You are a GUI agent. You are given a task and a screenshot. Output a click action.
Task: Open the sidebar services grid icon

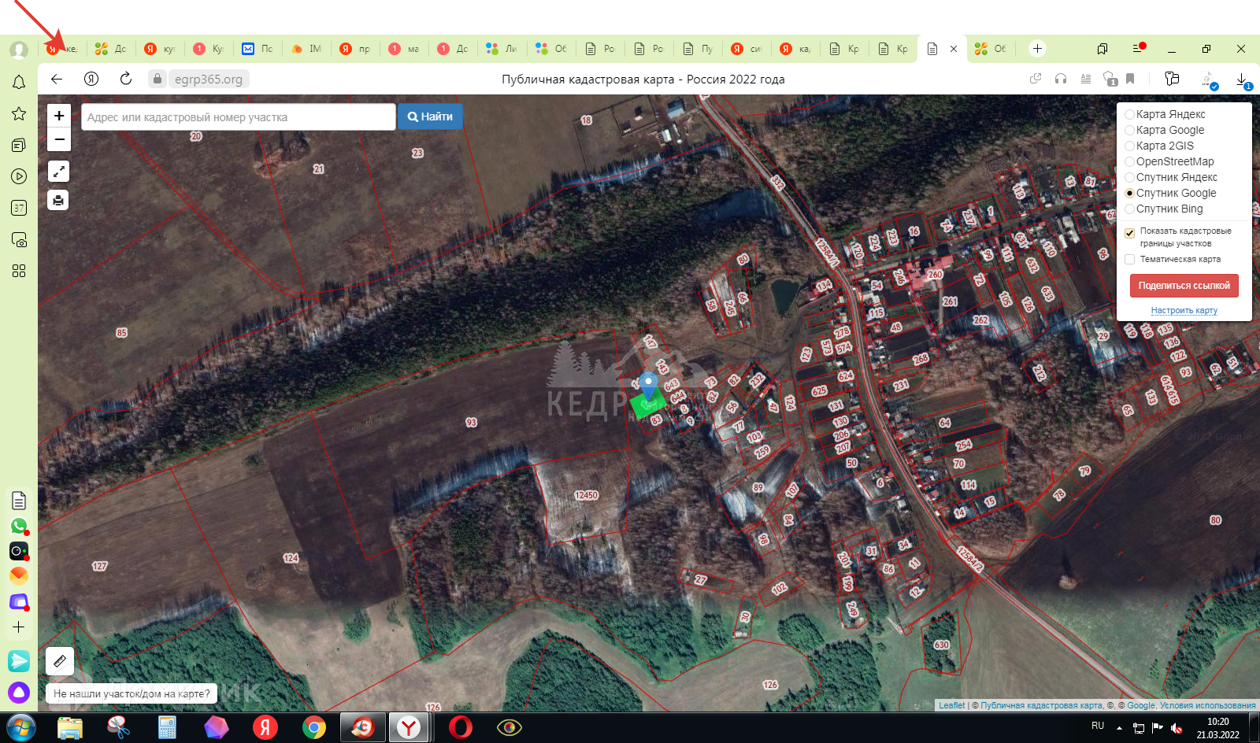coord(19,271)
